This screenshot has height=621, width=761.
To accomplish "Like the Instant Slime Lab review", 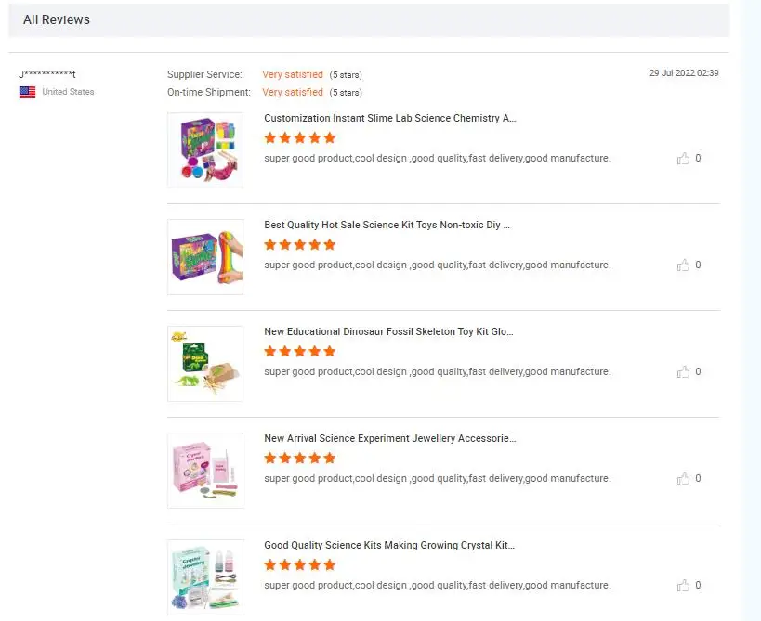I will 684,159.
